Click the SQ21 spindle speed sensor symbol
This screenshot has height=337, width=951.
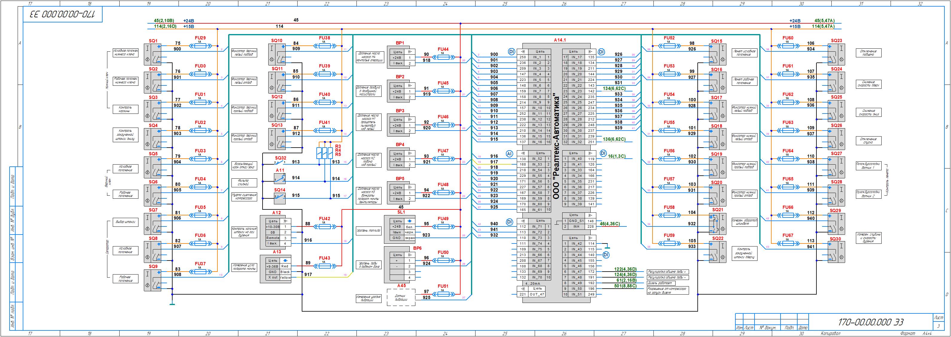click(x=717, y=224)
